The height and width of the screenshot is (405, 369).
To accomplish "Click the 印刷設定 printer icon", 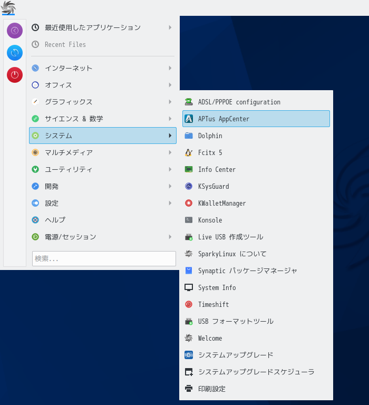I will tap(189, 389).
